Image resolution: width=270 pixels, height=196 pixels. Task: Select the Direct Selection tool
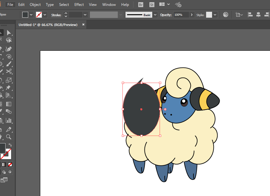click(9, 33)
